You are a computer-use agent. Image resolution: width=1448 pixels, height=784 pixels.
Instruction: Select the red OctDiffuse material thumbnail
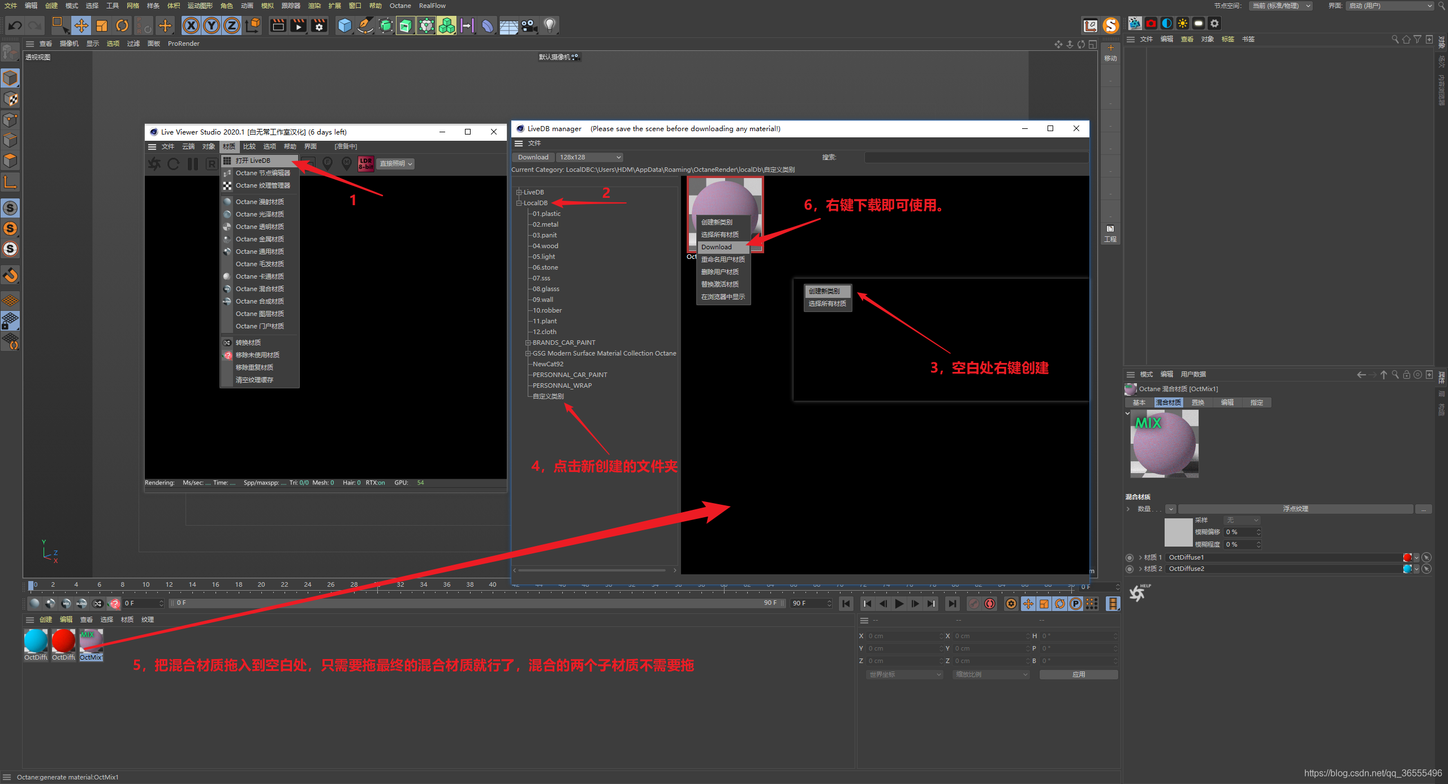[63, 644]
